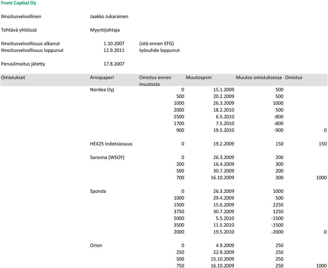Viewport: 328px width, 268px height.
Task: Click the Sponda change date "11.5.2010"
Action: (x=223, y=225)
